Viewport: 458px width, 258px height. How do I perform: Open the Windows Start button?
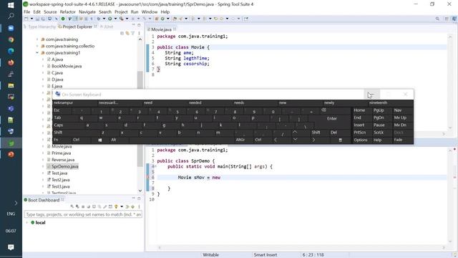pos(11,5)
